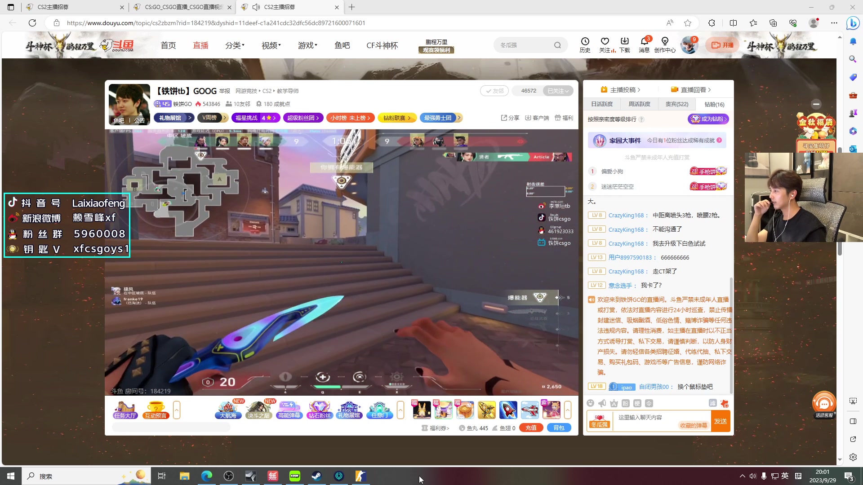The width and height of the screenshot is (863, 485).
Task: Select the airplane gift icon
Action: click(x=530, y=410)
